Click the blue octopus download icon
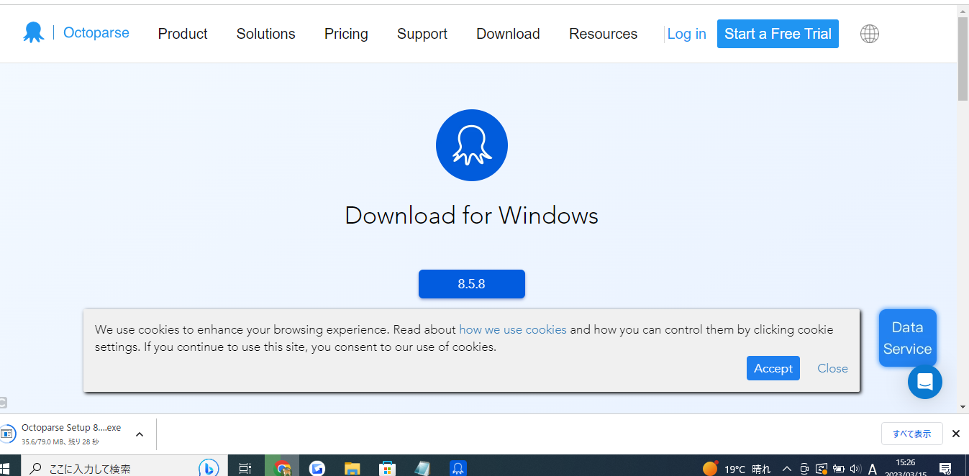The height and width of the screenshot is (476, 969). [x=472, y=145]
